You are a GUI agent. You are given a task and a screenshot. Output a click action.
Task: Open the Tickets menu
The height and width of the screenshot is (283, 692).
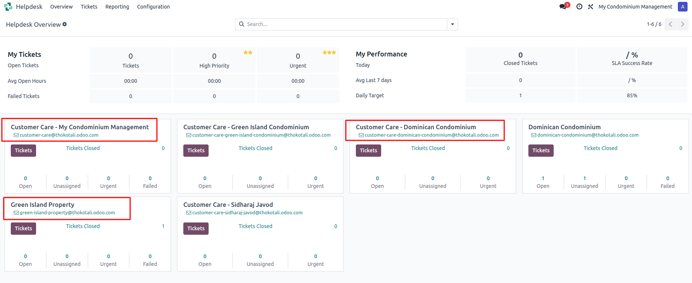coord(89,7)
